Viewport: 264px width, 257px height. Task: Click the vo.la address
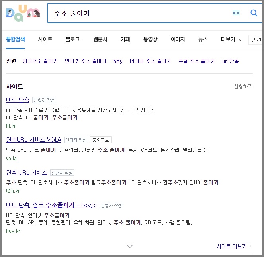pyautogui.click(x=11, y=159)
